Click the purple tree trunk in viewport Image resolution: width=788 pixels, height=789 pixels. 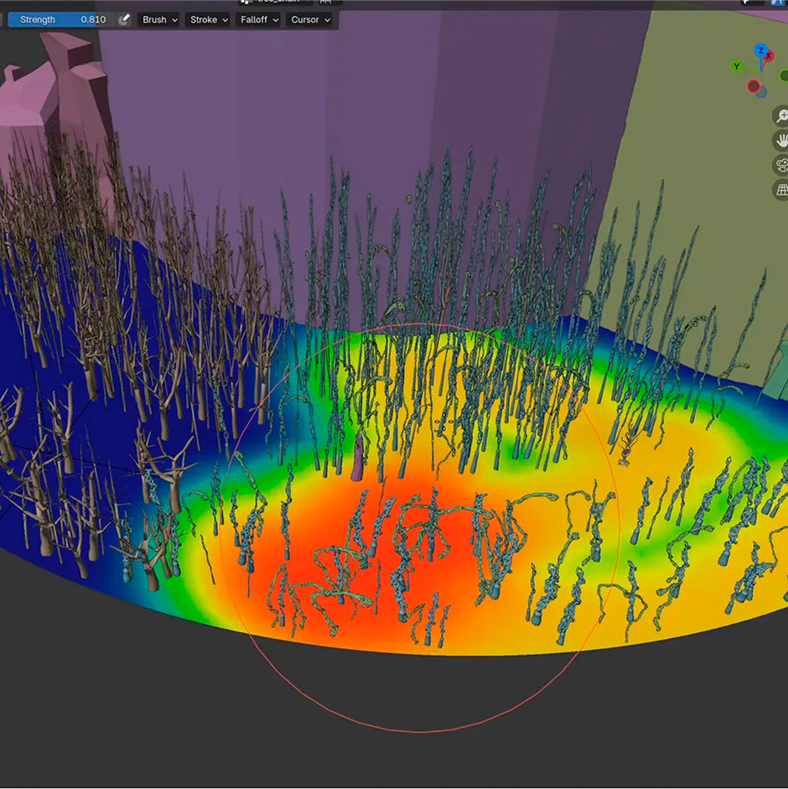click(x=358, y=459)
